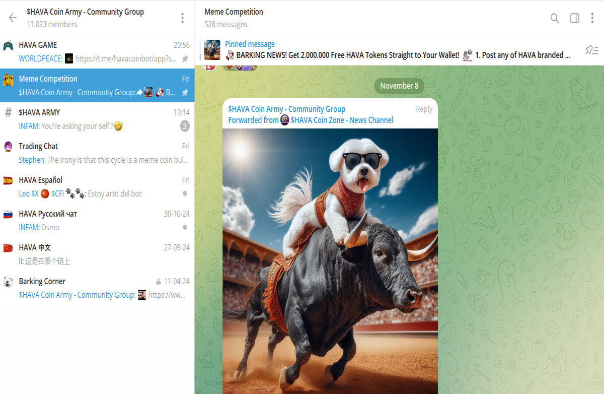This screenshot has height=394, width=604.
Task: Open the HAVA Русский чат topic
Action: coord(97,220)
